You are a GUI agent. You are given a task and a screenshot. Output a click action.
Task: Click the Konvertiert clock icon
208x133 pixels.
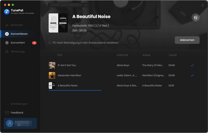click(x=7, y=43)
